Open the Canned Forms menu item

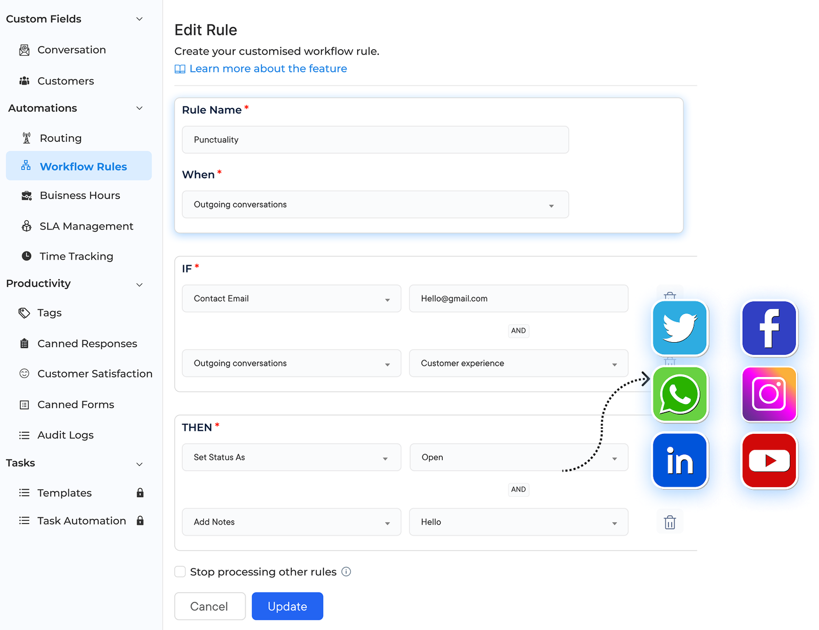tap(76, 405)
